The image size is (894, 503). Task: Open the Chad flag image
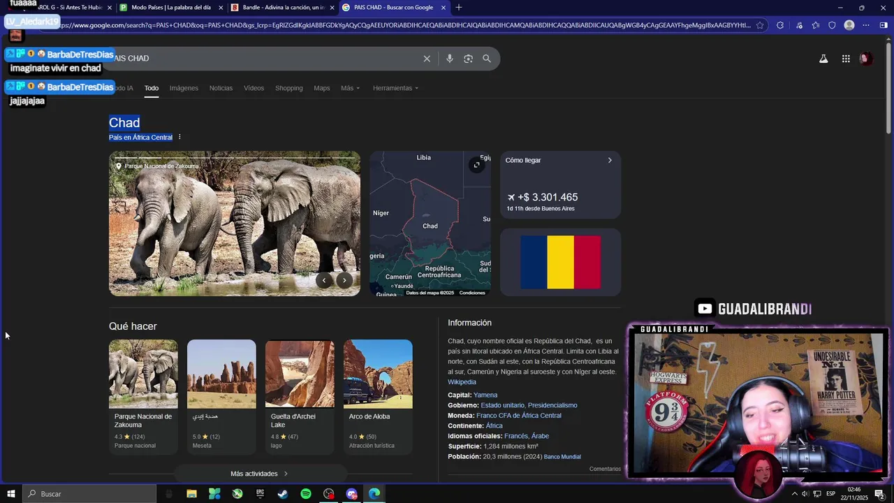point(560,262)
